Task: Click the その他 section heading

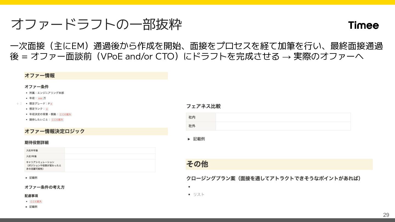Action: 197,164
